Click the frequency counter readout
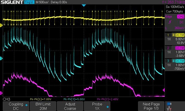The image size is (185, 111). tap(173, 2)
